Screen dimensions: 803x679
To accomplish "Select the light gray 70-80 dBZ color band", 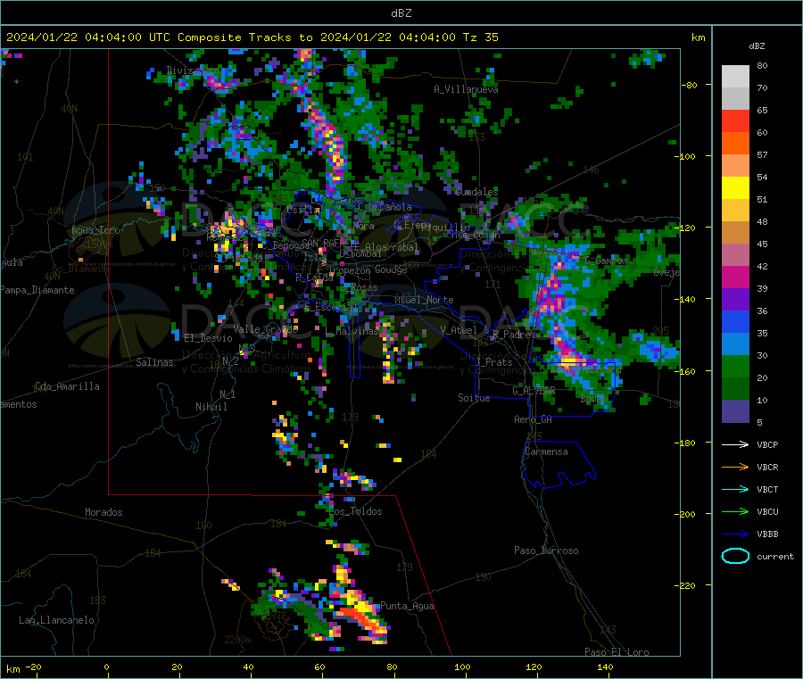I will click(735, 77).
